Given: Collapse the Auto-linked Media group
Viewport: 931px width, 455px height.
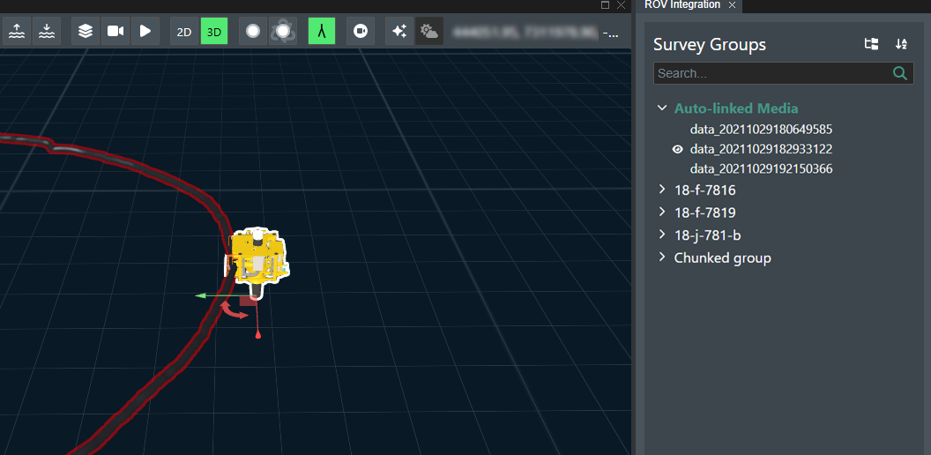Looking at the screenshot, I should coord(662,108).
